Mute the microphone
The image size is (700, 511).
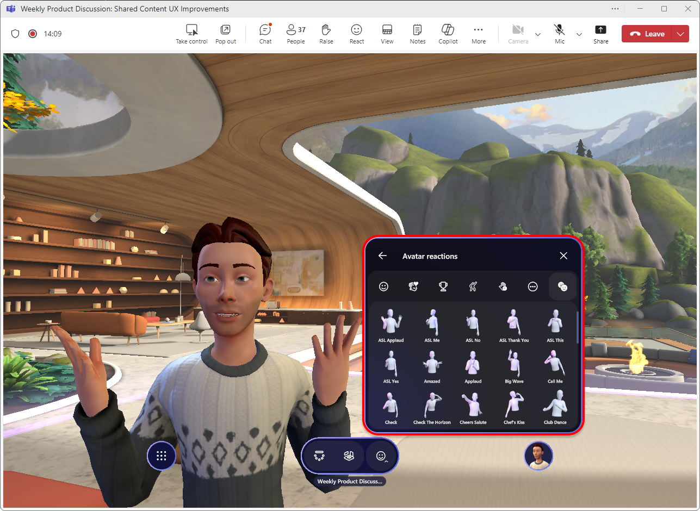click(x=559, y=33)
